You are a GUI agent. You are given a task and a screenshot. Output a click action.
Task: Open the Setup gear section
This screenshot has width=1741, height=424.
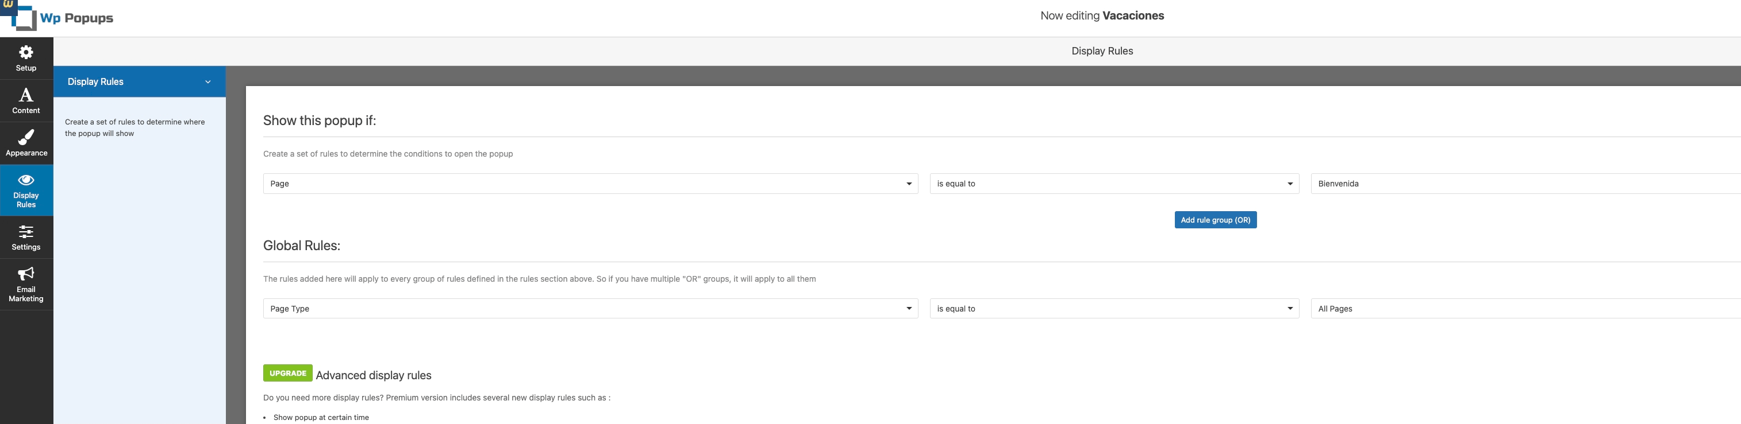[x=26, y=58]
